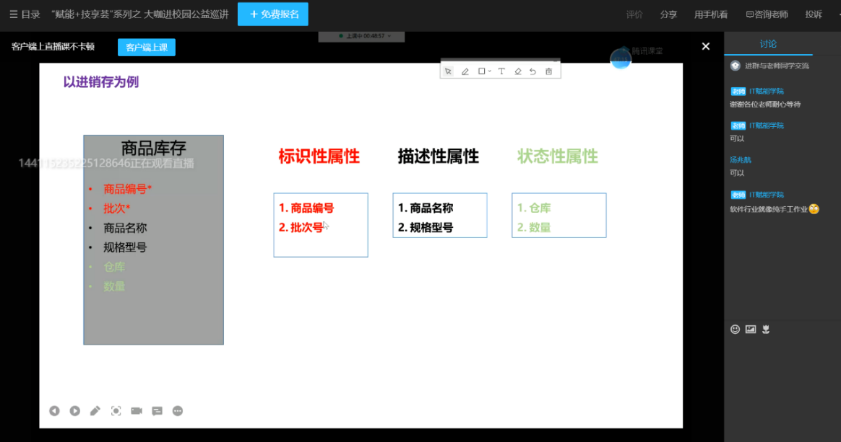Open 咨询老师 link
The image size is (841, 442).
[x=767, y=14]
